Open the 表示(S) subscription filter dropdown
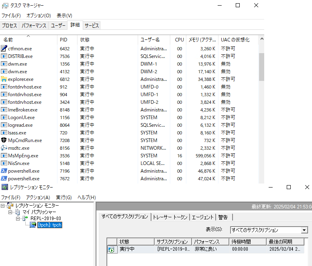Screen dimensions: 312x266 click(304, 230)
